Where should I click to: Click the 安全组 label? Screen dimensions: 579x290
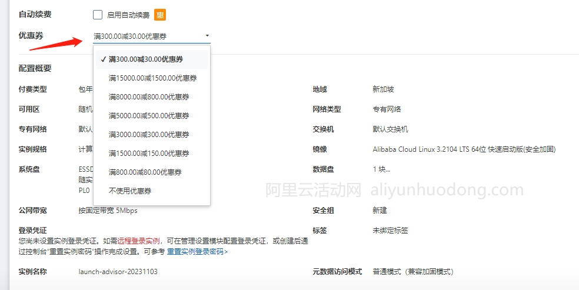point(323,211)
